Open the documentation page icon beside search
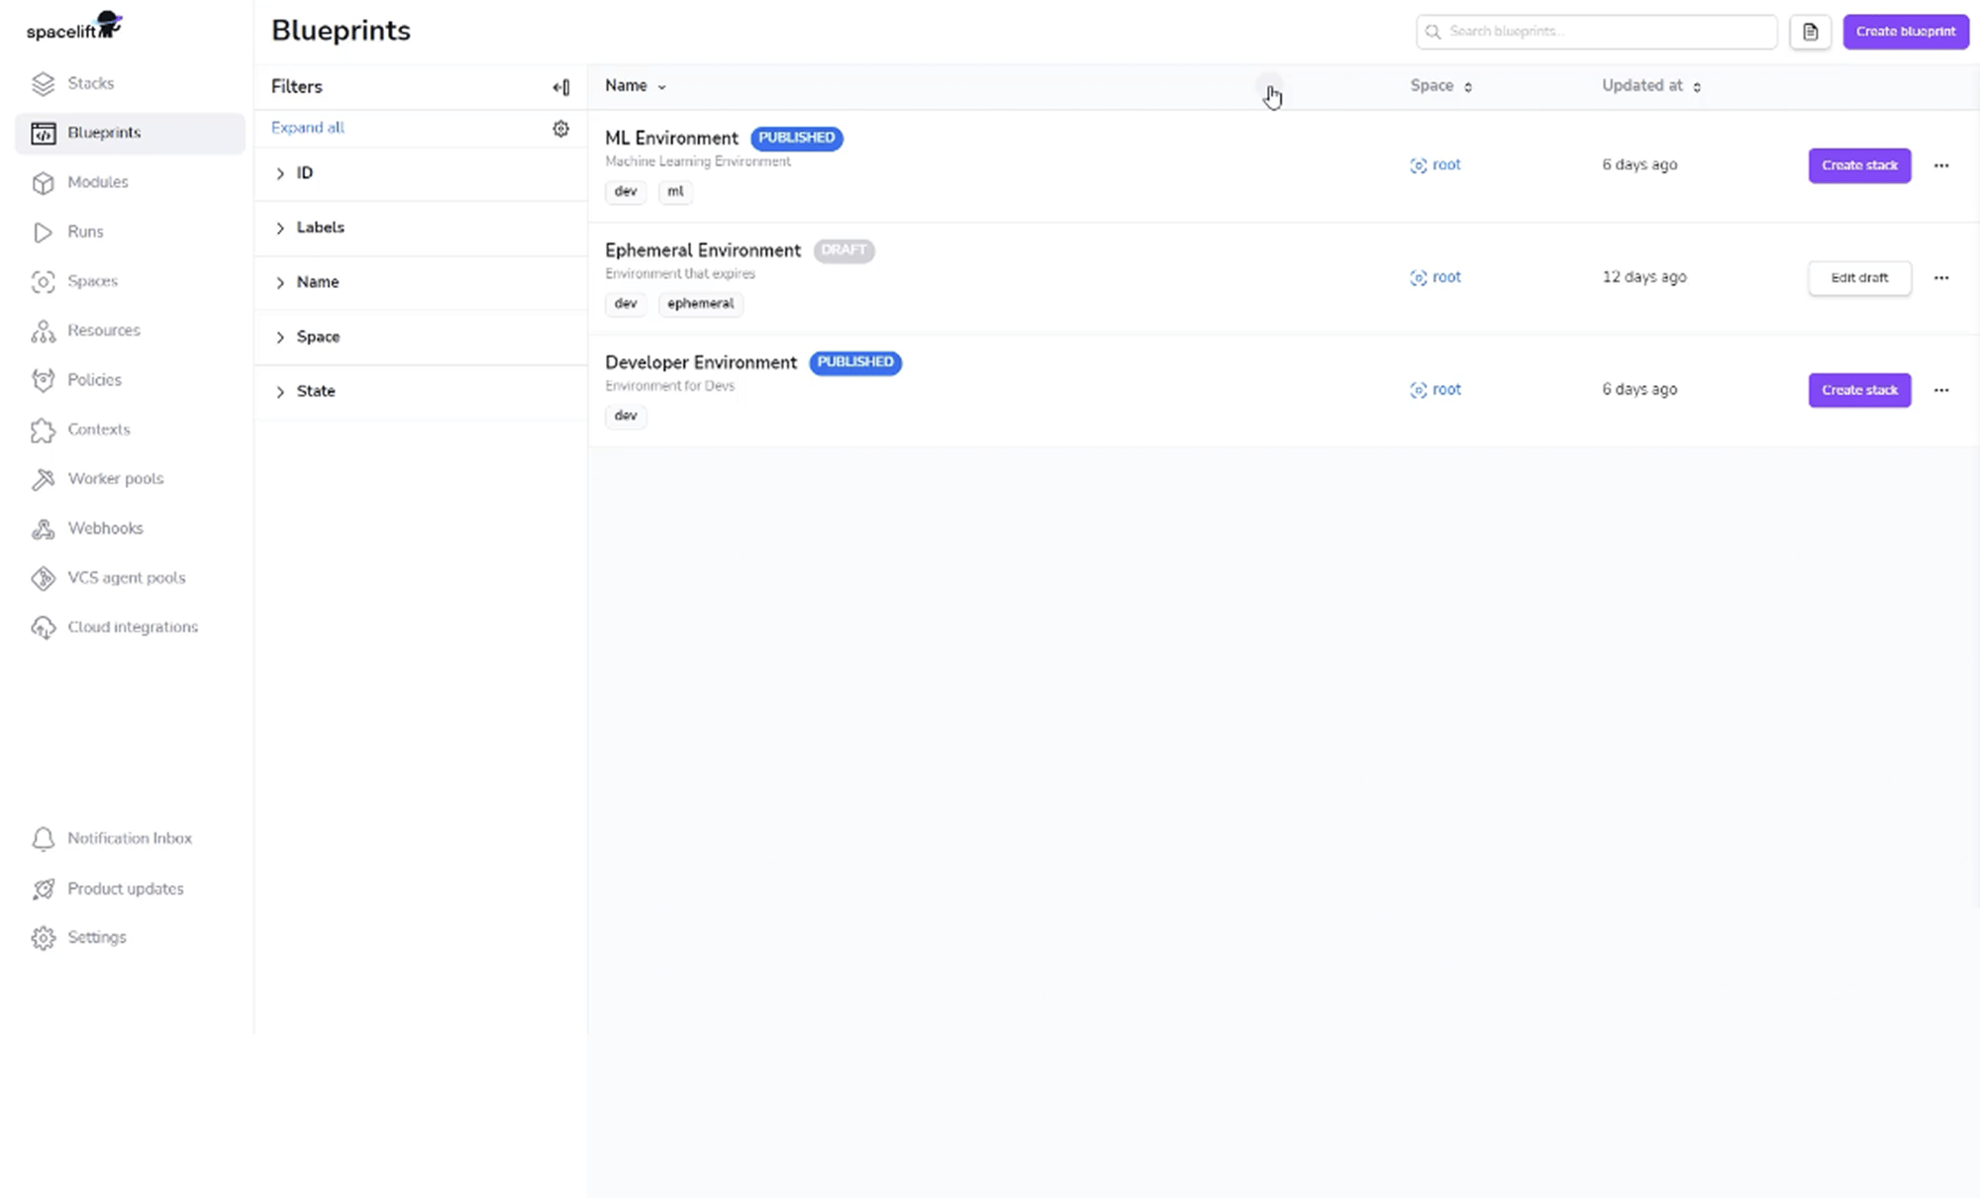 1810,32
